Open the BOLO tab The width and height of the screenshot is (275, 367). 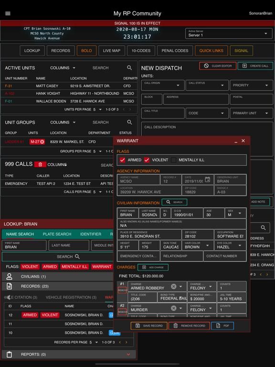pos(86,51)
